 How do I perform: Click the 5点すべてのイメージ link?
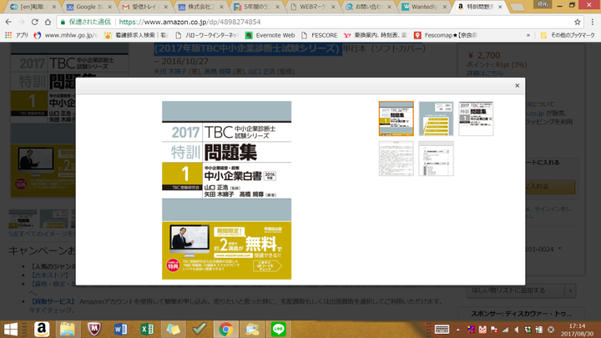coord(43,234)
